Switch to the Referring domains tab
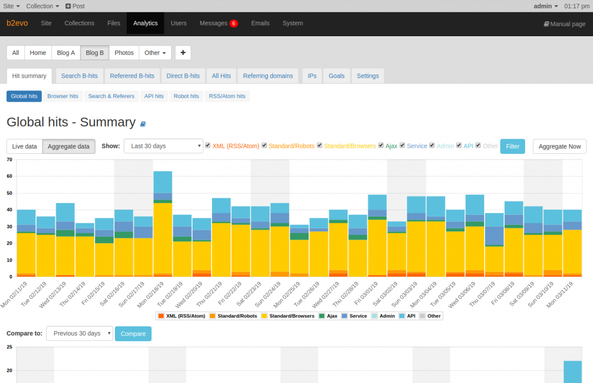 point(268,76)
